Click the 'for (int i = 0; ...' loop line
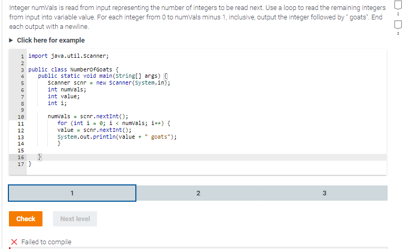The image size is (406, 249). pyautogui.click(x=114, y=123)
